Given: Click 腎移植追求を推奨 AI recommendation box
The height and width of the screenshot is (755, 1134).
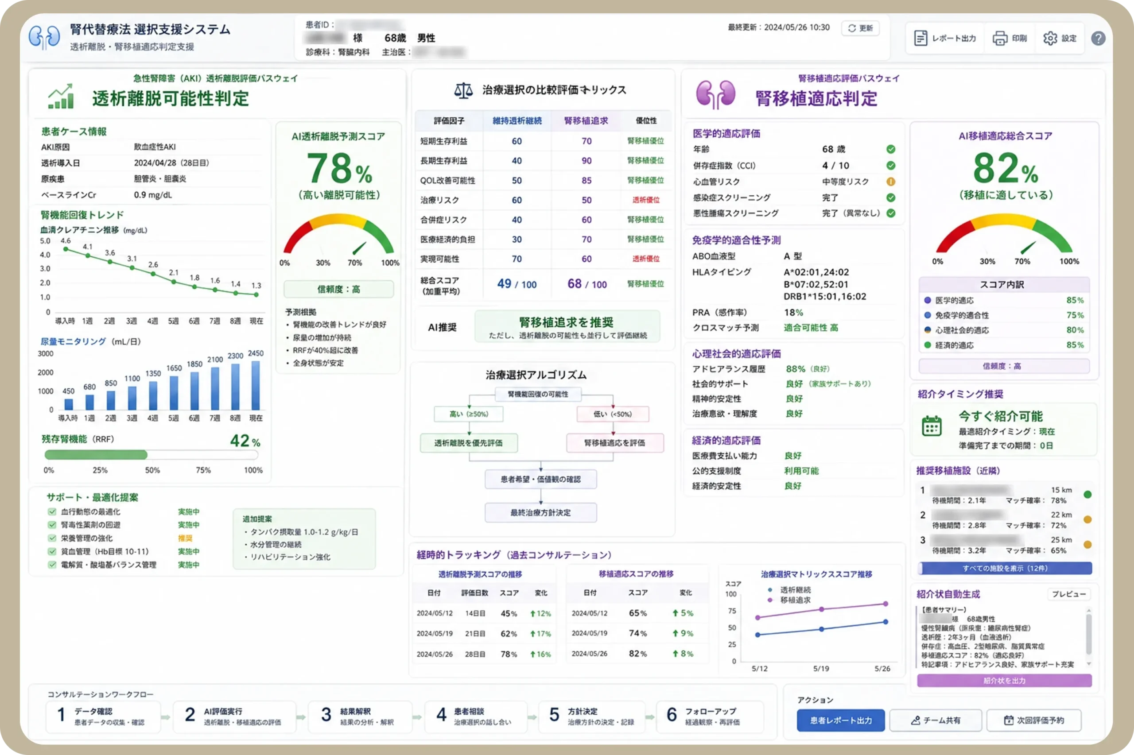Looking at the screenshot, I should [x=567, y=326].
